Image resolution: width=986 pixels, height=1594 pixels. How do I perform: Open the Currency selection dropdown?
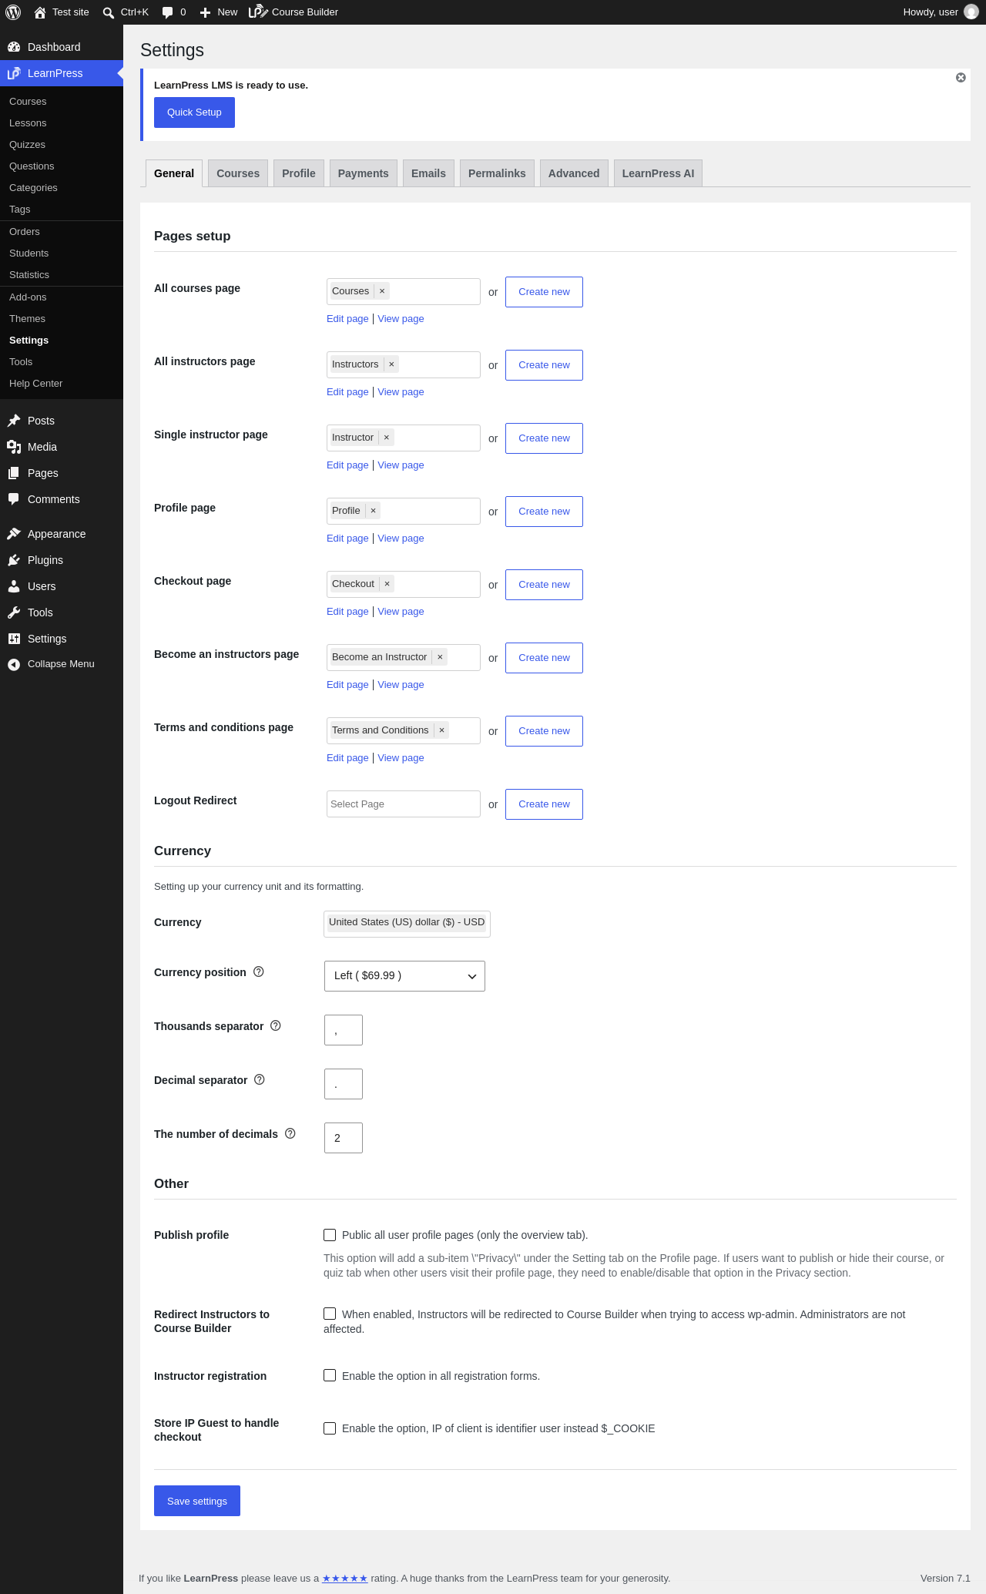407,924
